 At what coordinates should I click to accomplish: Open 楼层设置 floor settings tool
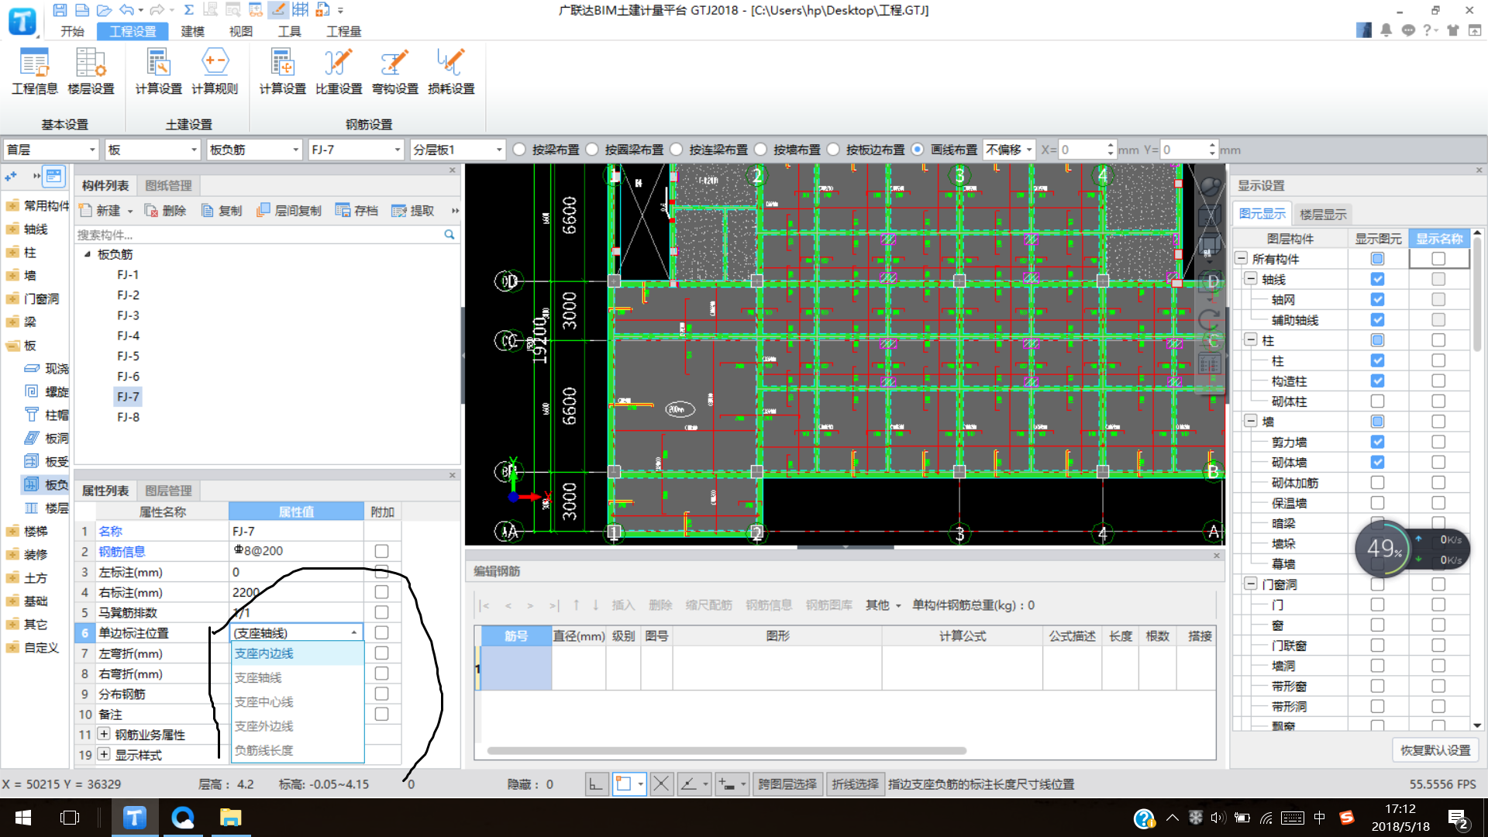pos(91,71)
